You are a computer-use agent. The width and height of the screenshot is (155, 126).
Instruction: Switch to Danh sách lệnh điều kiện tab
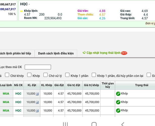[x=56, y=53]
